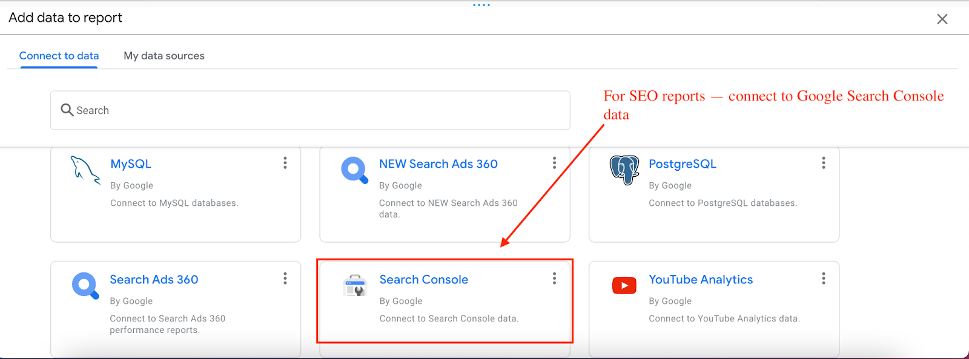Click the MySQL dolphin icon
The image size is (969, 359).
pos(85,170)
